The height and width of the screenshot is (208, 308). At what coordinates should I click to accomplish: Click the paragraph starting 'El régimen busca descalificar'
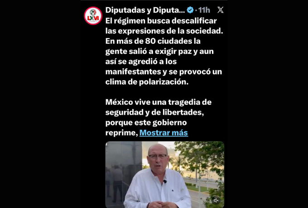click(x=164, y=52)
